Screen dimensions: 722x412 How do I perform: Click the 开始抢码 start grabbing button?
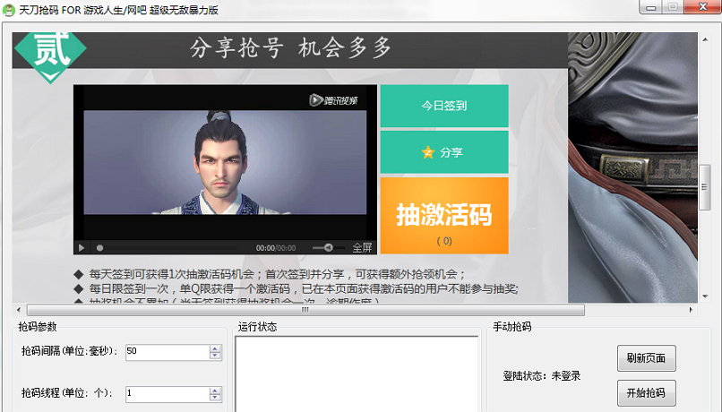[646, 392]
